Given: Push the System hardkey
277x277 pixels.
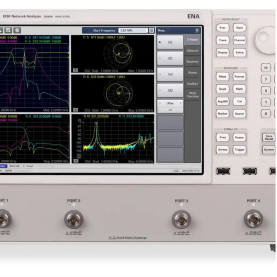Looking at the screenshot, I should click(269, 150).
